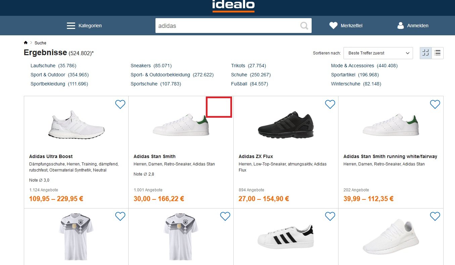This screenshot has width=455, height=265.
Task: Open the Adidas ZX Flux product image
Action: coord(285,124)
